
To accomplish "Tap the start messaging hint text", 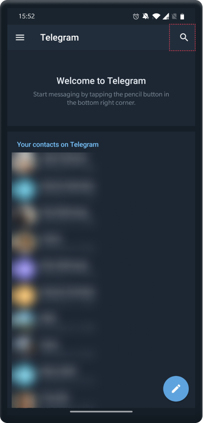I will 101,98.
